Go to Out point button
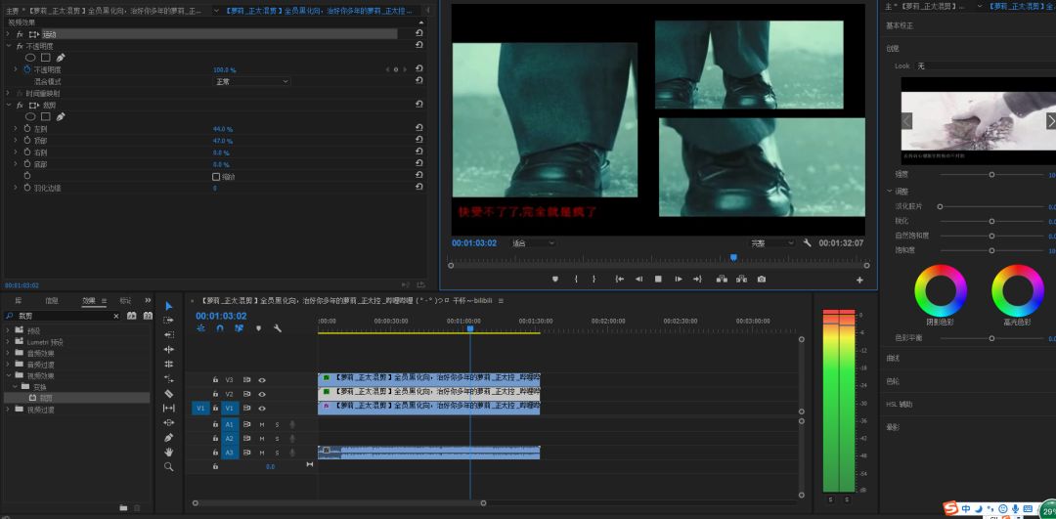 698,280
